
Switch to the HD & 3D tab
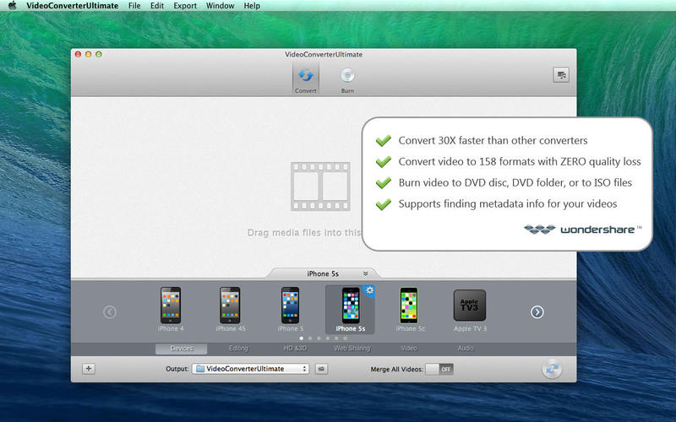click(295, 349)
